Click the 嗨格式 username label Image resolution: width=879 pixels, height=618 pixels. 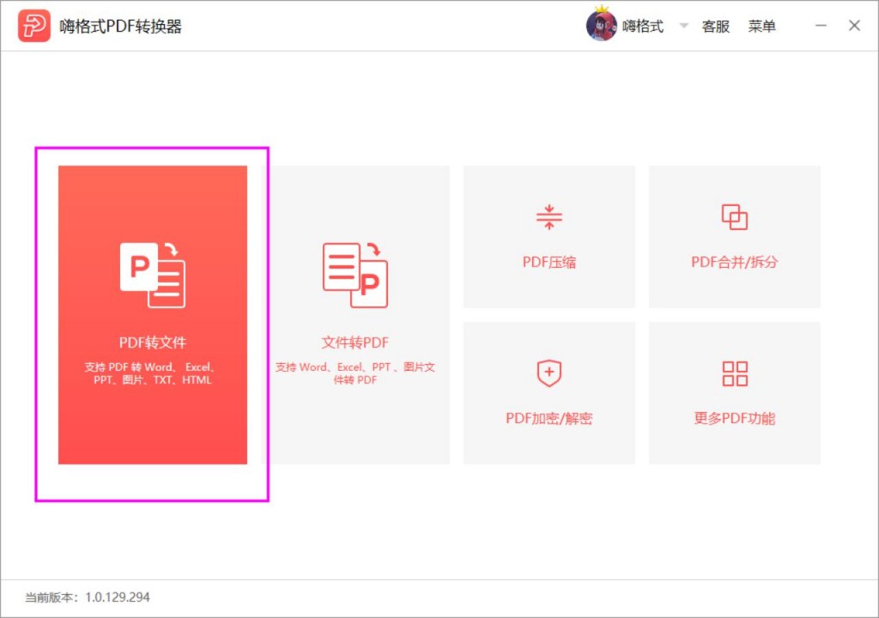(x=643, y=27)
